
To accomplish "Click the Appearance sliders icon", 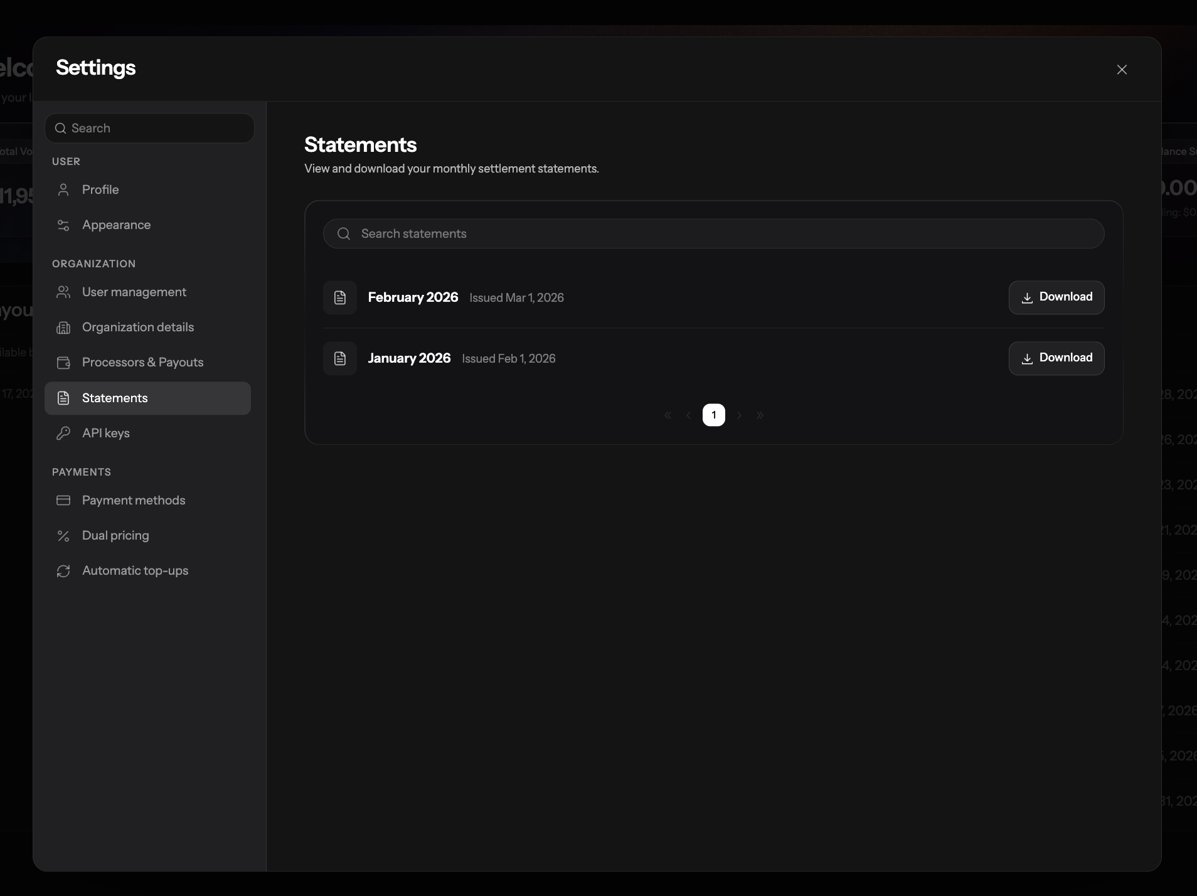I will (x=63, y=225).
